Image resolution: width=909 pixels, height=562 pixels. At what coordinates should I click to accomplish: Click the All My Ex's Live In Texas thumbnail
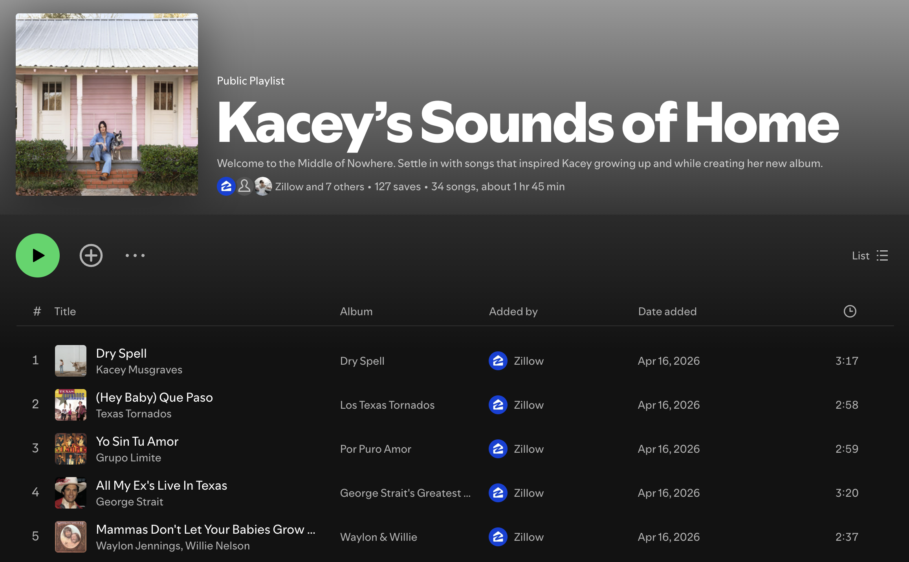click(x=71, y=493)
